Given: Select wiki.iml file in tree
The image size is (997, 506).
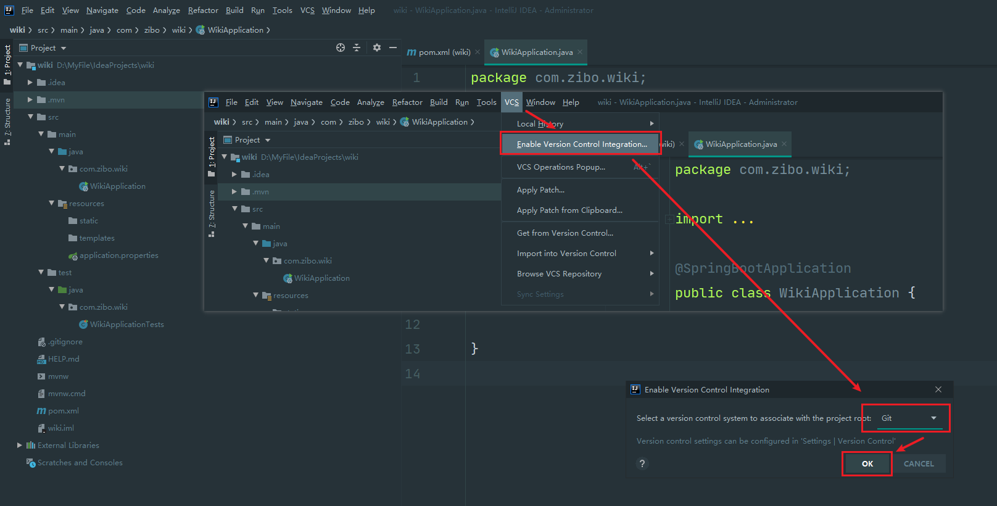Looking at the screenshot, I should pos(56,428).
